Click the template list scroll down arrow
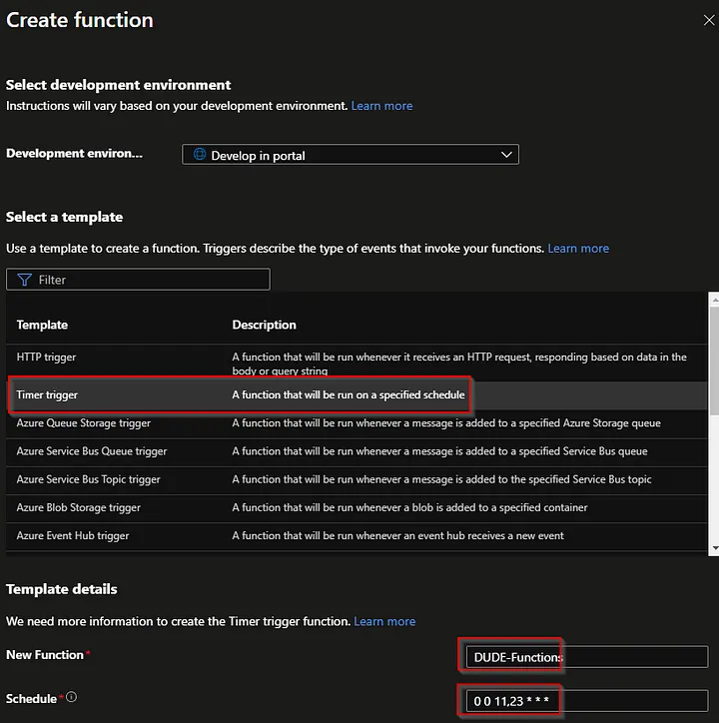The width and height of the screenshot is (719, 723). pyautogui.click(x=713, y=547)
